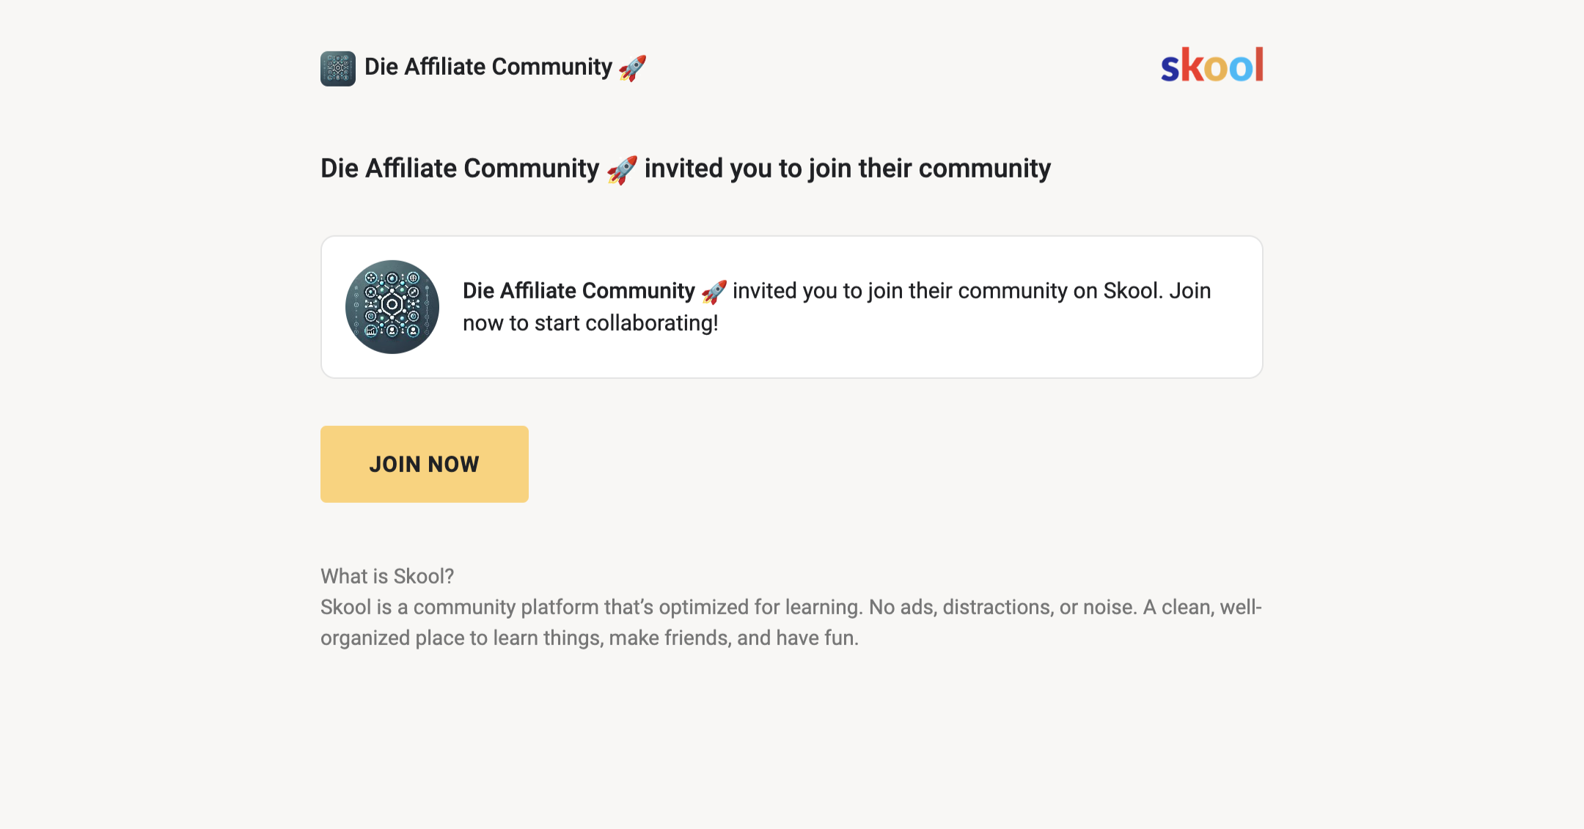The width and height of the screenshot is (1584, 829).
Task: Click the JOIN NOW button
Action: tap(425, 464)
